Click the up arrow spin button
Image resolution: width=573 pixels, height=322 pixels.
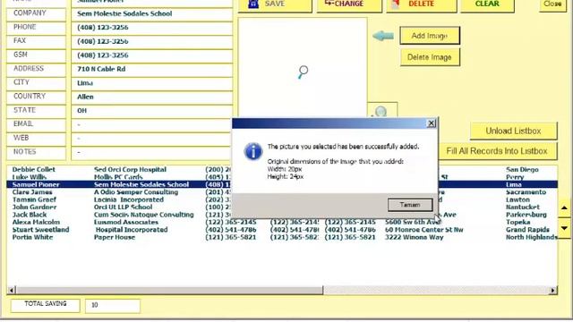(x=565, y=208)
